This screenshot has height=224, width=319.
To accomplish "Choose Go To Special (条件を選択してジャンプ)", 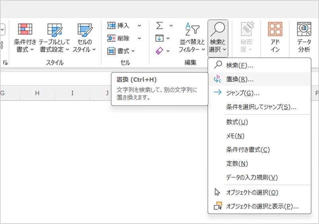I will coord(259,107).
